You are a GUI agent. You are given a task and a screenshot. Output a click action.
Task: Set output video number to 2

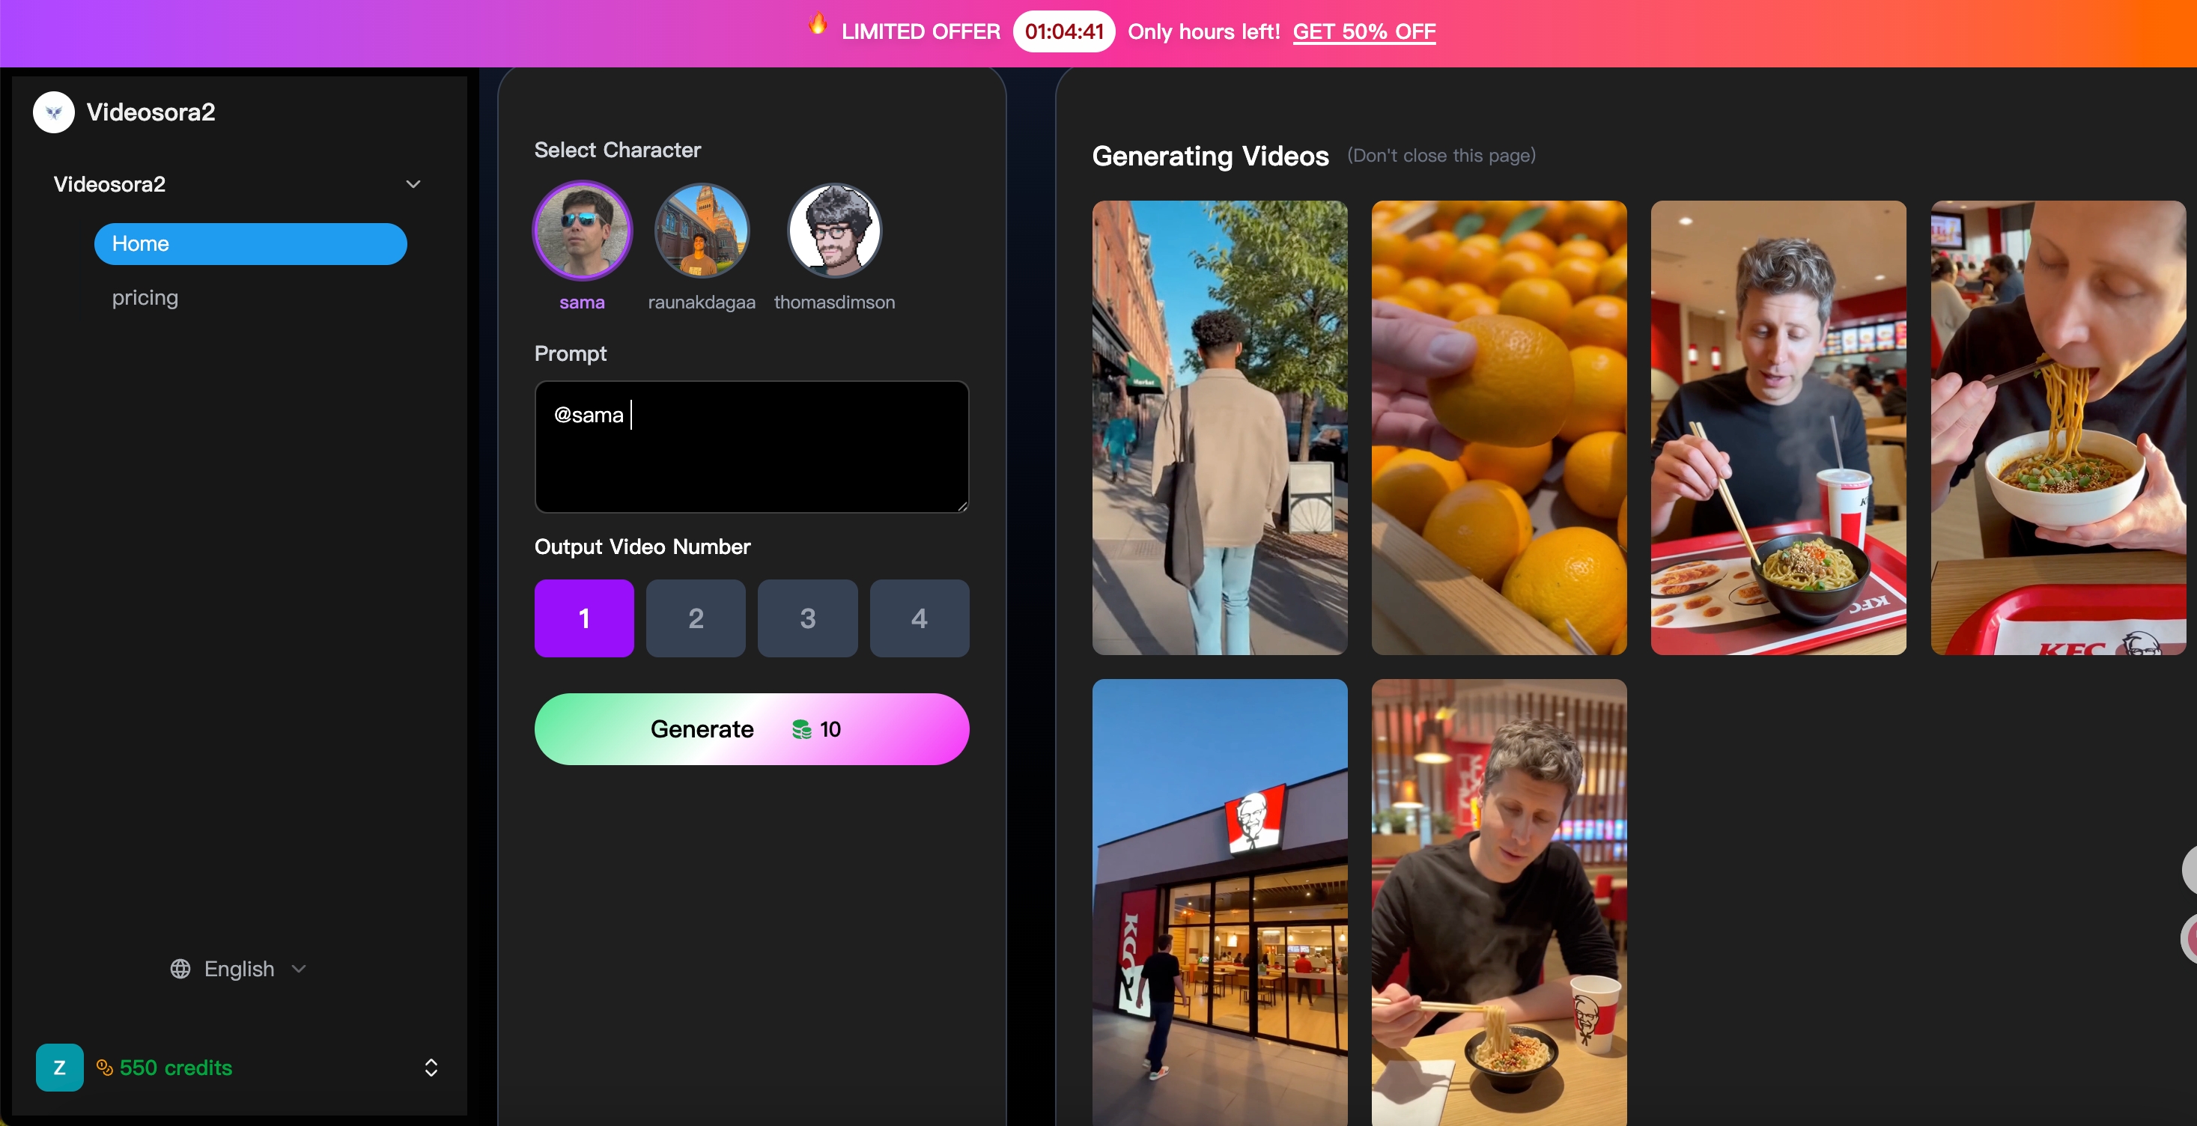click(695, 618)
